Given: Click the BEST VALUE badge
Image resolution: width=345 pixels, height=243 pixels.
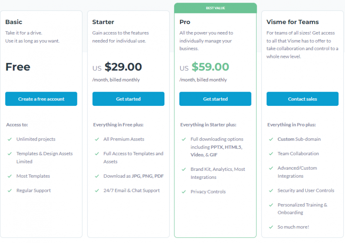Looking at the screenshot, I should pyautogui.click(x=215, y=8).
